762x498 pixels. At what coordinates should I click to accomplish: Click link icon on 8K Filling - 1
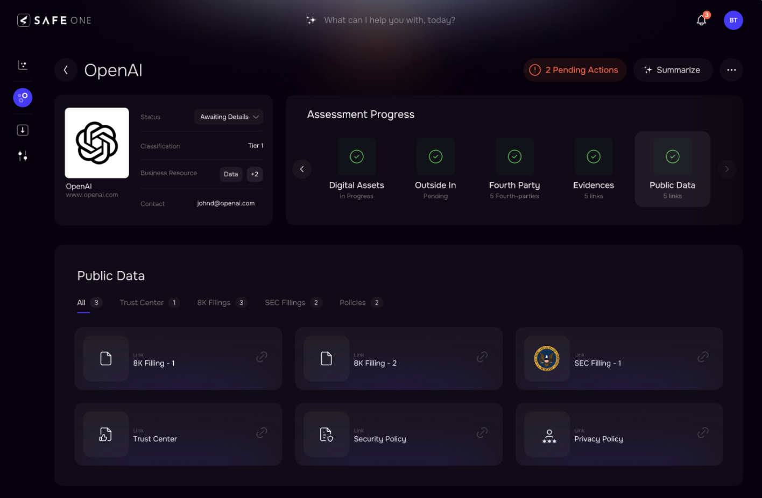pos(262,357)
